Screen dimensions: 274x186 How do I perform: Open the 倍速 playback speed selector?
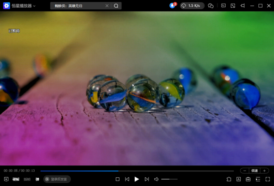tap(254, 170)
